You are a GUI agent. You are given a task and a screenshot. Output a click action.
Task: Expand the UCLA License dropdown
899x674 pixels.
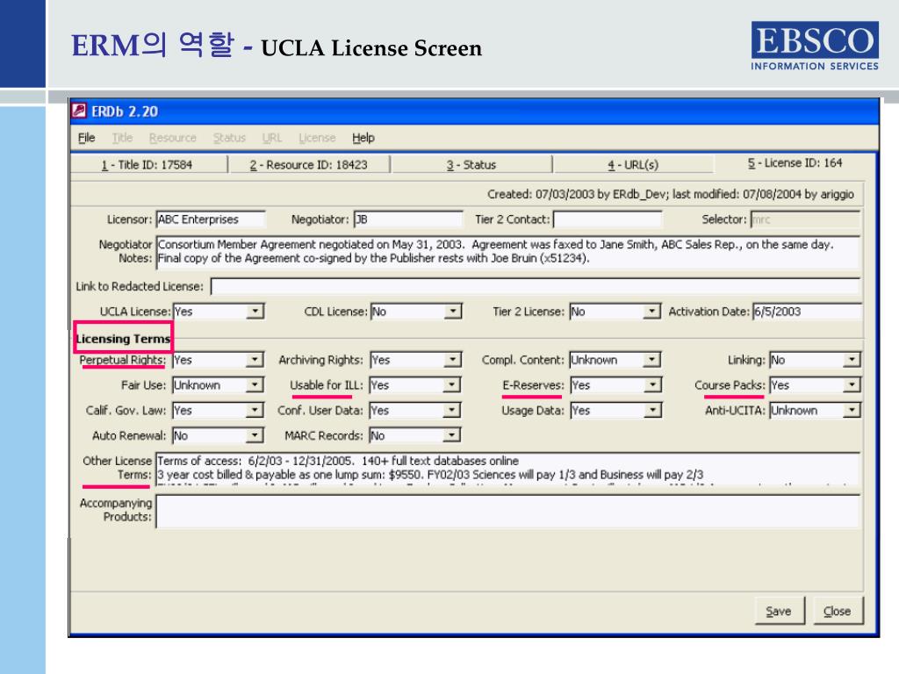click(x=255, y=312)
